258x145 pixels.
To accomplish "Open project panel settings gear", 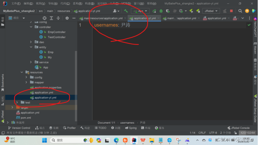I will pos(67,18).
